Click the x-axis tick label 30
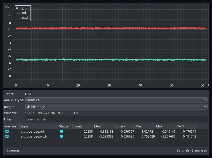This screenshot has height=158, width=212. point(109,85)
